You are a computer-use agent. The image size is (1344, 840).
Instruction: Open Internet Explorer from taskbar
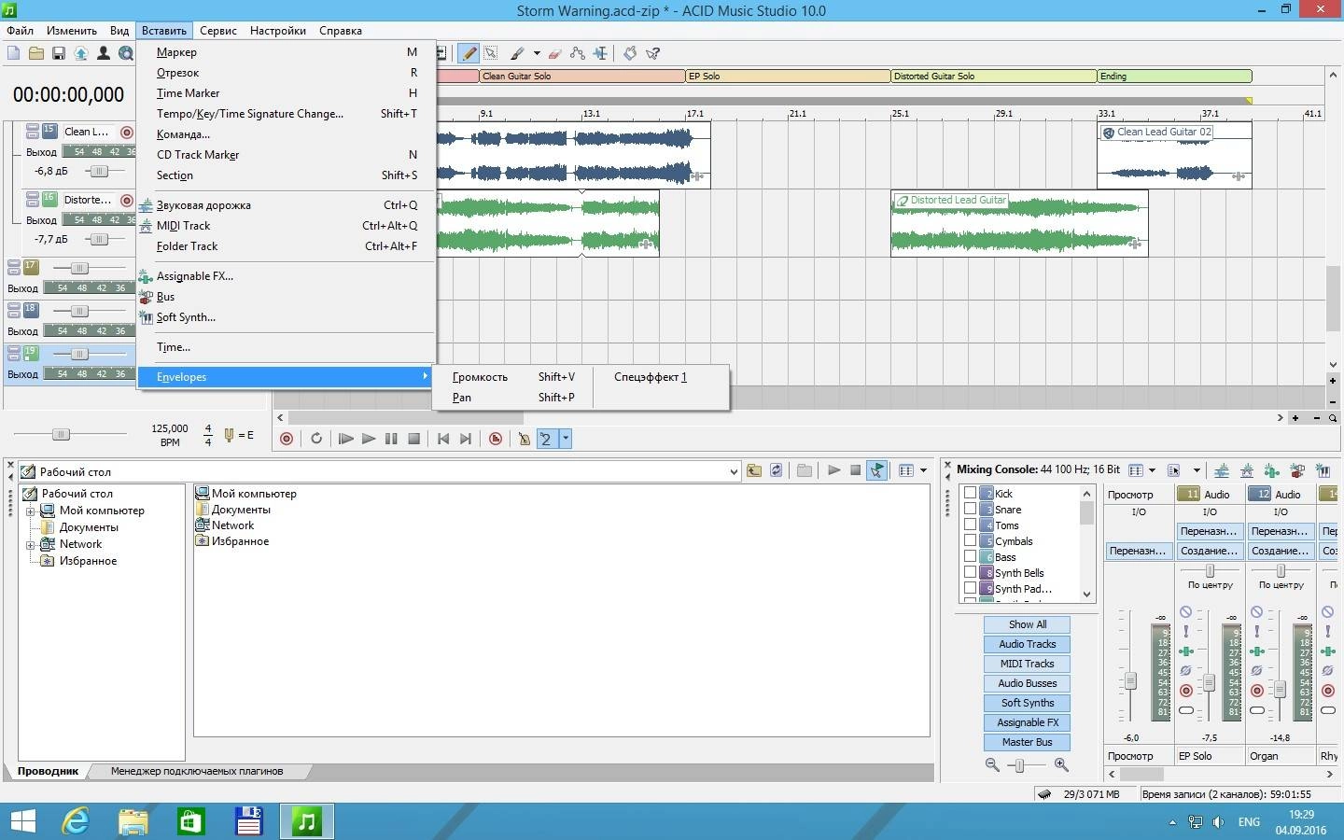[x=75, y=821]
